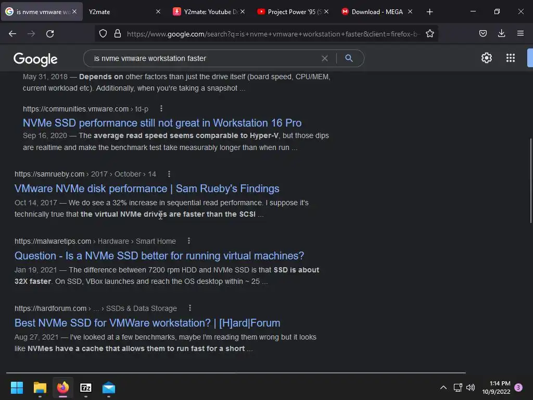Viewport: 533px width, 400px height.
Task: Open File Explorer from the taskbar
Action: (x=40, y=387)
